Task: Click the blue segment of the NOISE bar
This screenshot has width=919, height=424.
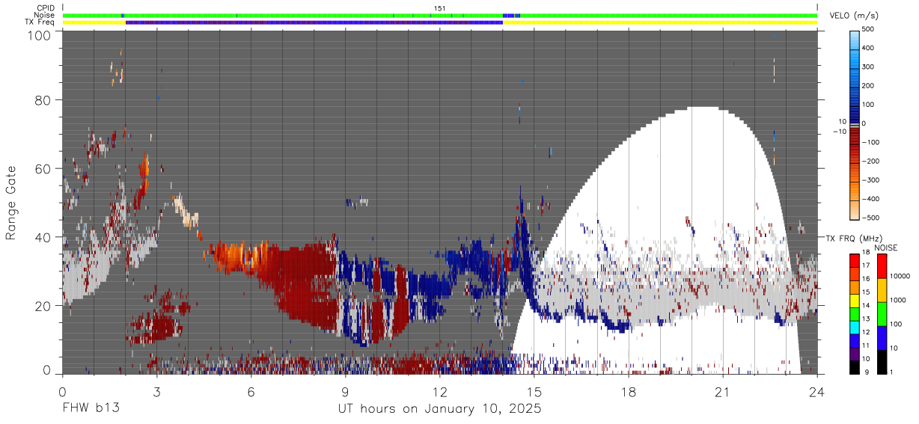Action: (881, 337)
